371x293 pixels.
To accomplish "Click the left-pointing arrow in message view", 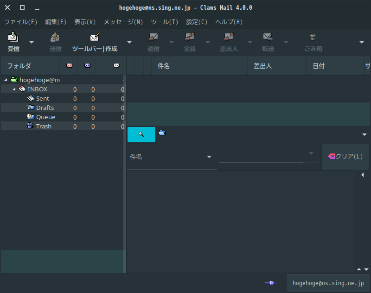I will [363, 175].
